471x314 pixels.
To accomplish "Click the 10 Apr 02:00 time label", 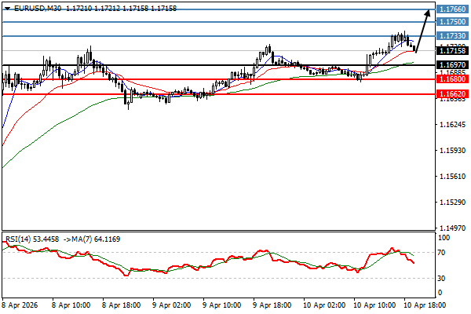I will pyautogui.click(x=322, y=303).
